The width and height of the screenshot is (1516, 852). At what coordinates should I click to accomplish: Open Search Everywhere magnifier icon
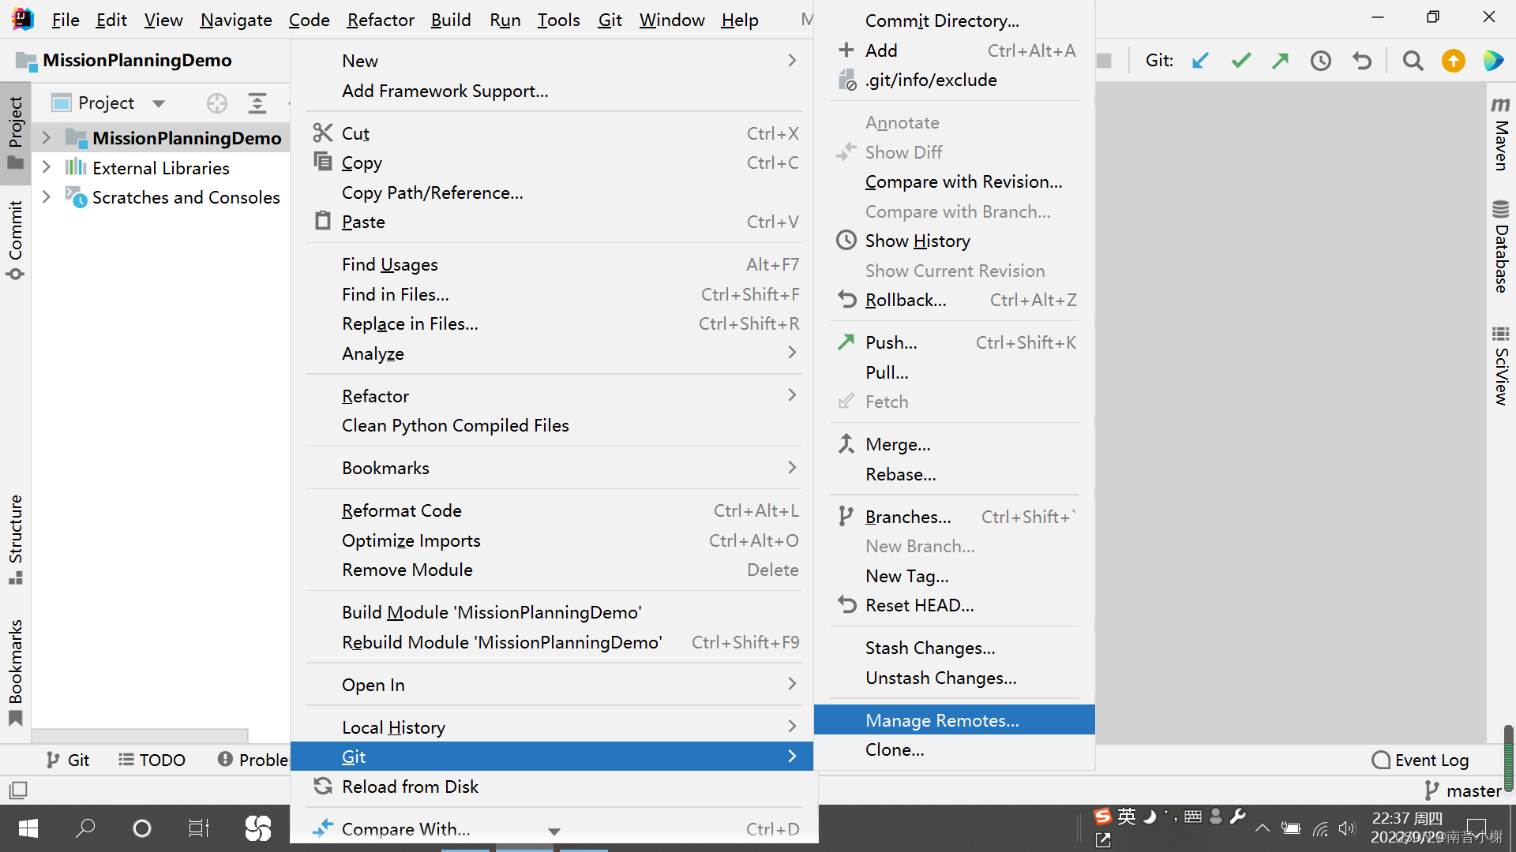tap(1413, 61)
